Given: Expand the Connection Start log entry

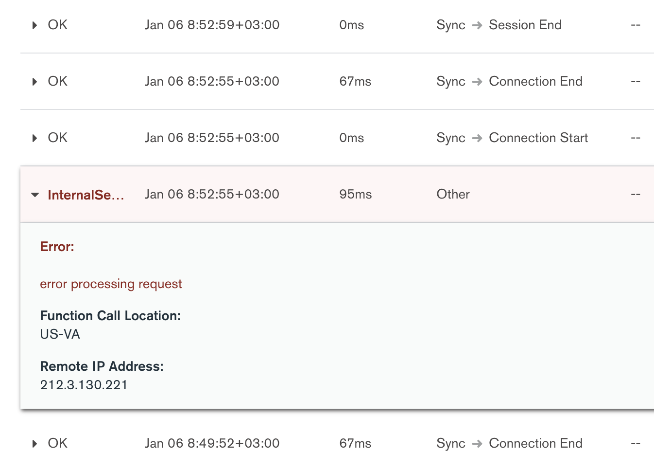Looking at the screenshot, I should click(x=34, y=138).
